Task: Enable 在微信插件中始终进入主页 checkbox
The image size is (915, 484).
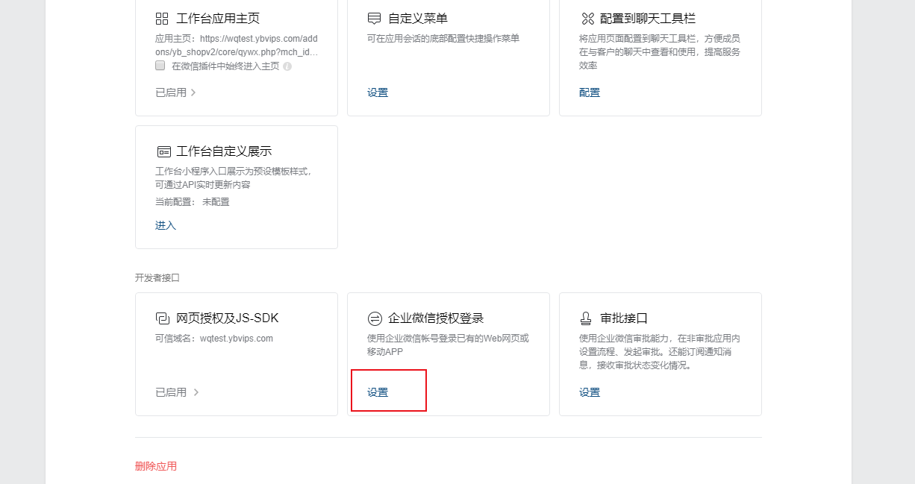Action: 160,66
